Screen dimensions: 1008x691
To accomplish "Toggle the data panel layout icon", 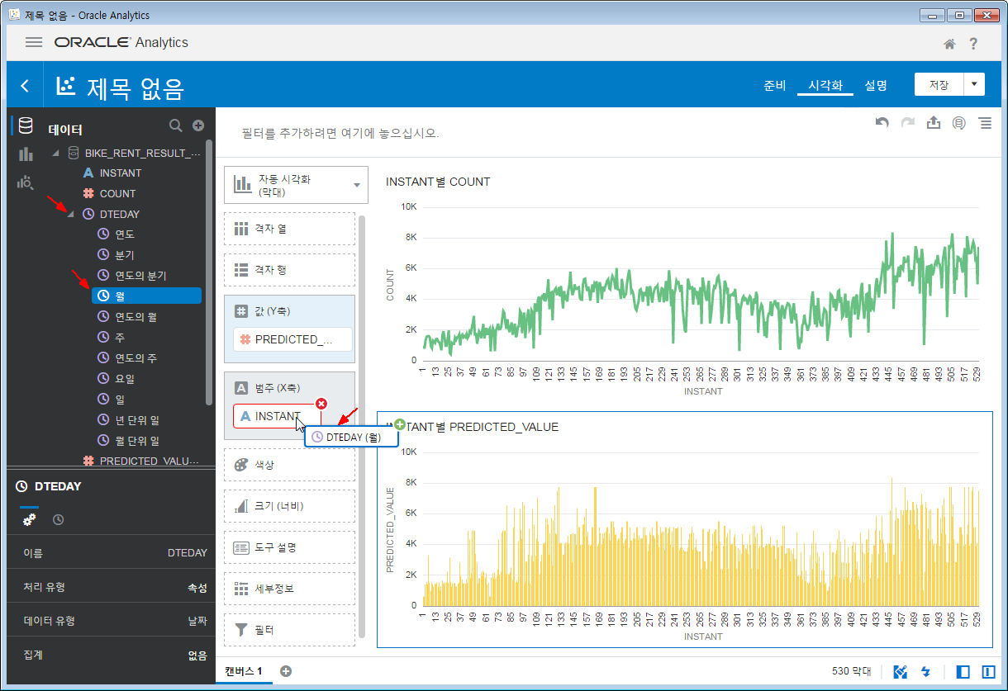I will coord(963,671).
